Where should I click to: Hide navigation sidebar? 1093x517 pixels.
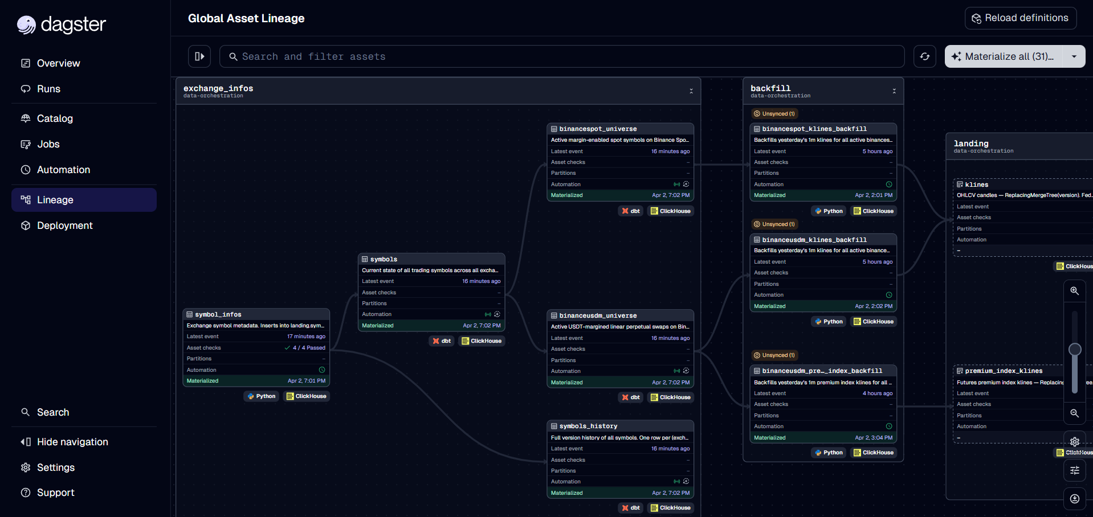point(84,442)
